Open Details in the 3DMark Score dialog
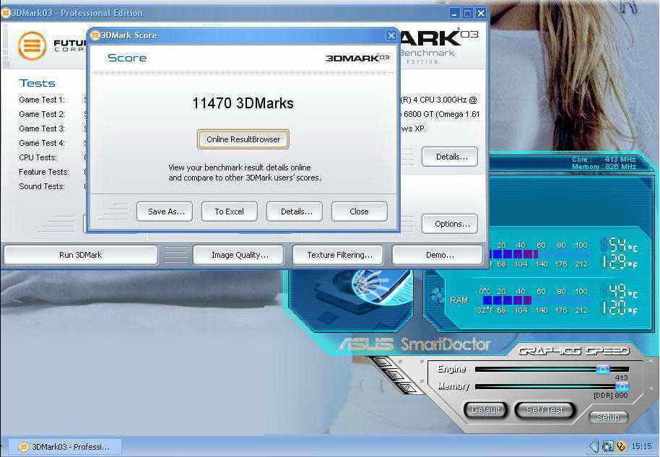Viewport: 660px width, 457px height. pos(295,212)
